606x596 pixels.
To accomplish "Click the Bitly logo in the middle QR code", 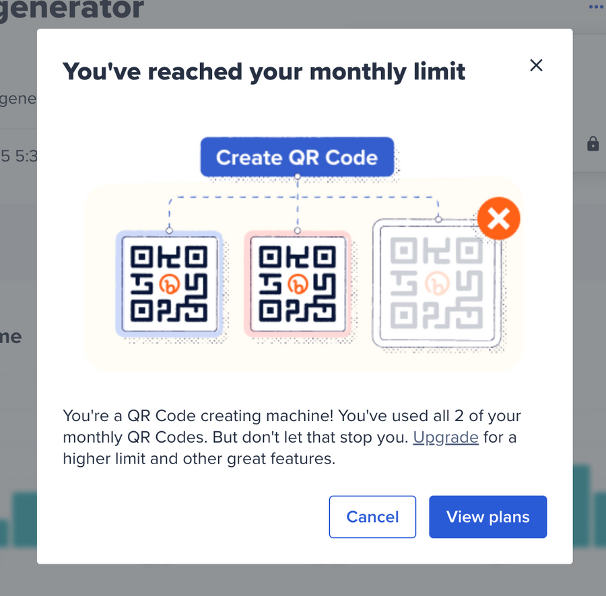I will pos(297,285).
